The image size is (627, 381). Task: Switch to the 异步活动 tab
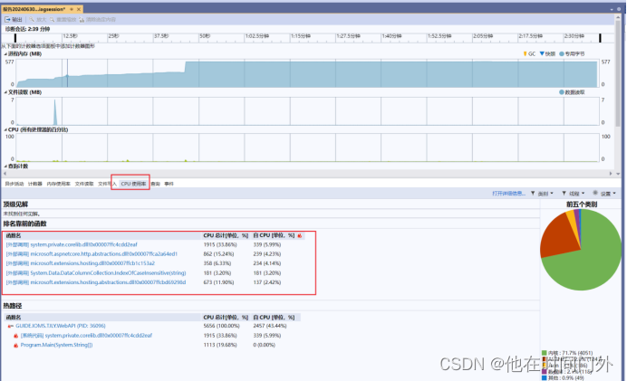coord(14,184)
